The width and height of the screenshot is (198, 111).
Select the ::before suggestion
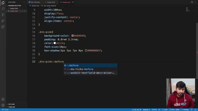pos(90,65)
